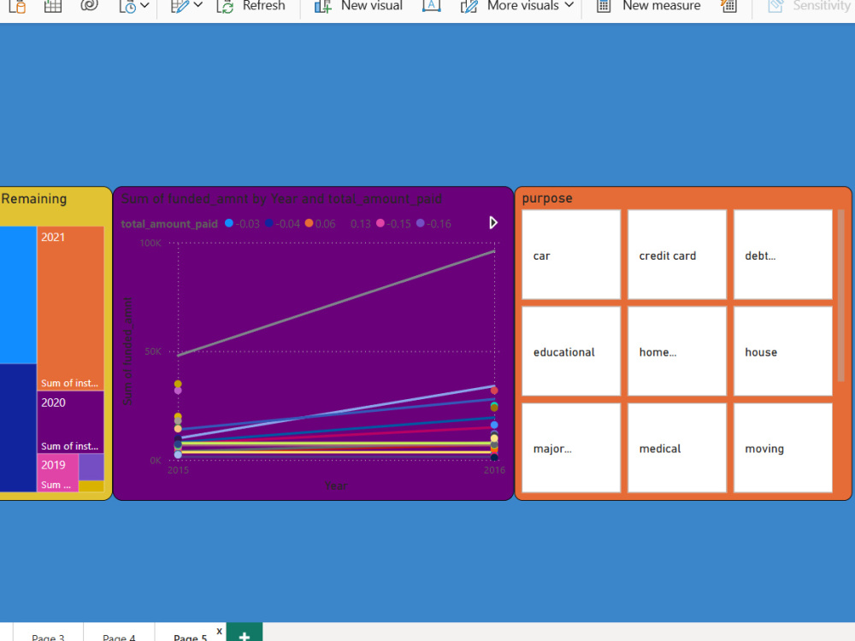This screenshot has width=855, height=641.
Task: Click the line chart title text
Action: coord(281,199)
